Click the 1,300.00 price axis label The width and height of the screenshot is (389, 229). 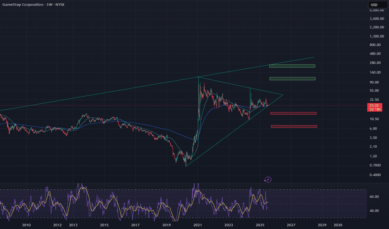pos(376,36)
